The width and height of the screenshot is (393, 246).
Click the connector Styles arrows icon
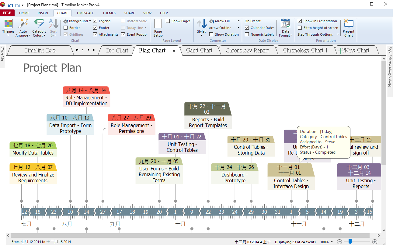pos(201,24)
